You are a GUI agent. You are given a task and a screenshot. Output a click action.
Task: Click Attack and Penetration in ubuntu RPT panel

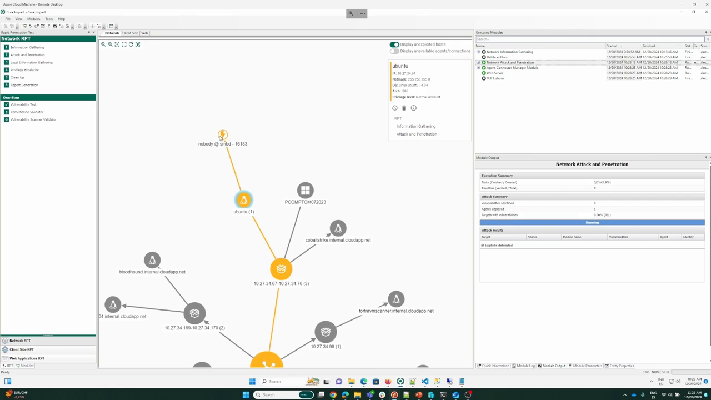[x=417, y=134]
